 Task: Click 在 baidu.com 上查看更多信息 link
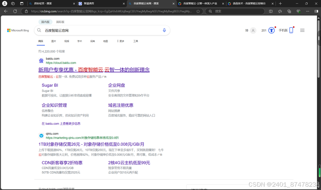click(x=61, y=124)
